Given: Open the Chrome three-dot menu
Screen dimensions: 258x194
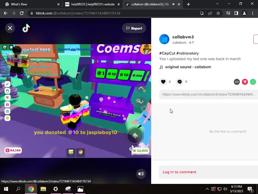Looking at the screenshot, I should (x=252, y=13).
